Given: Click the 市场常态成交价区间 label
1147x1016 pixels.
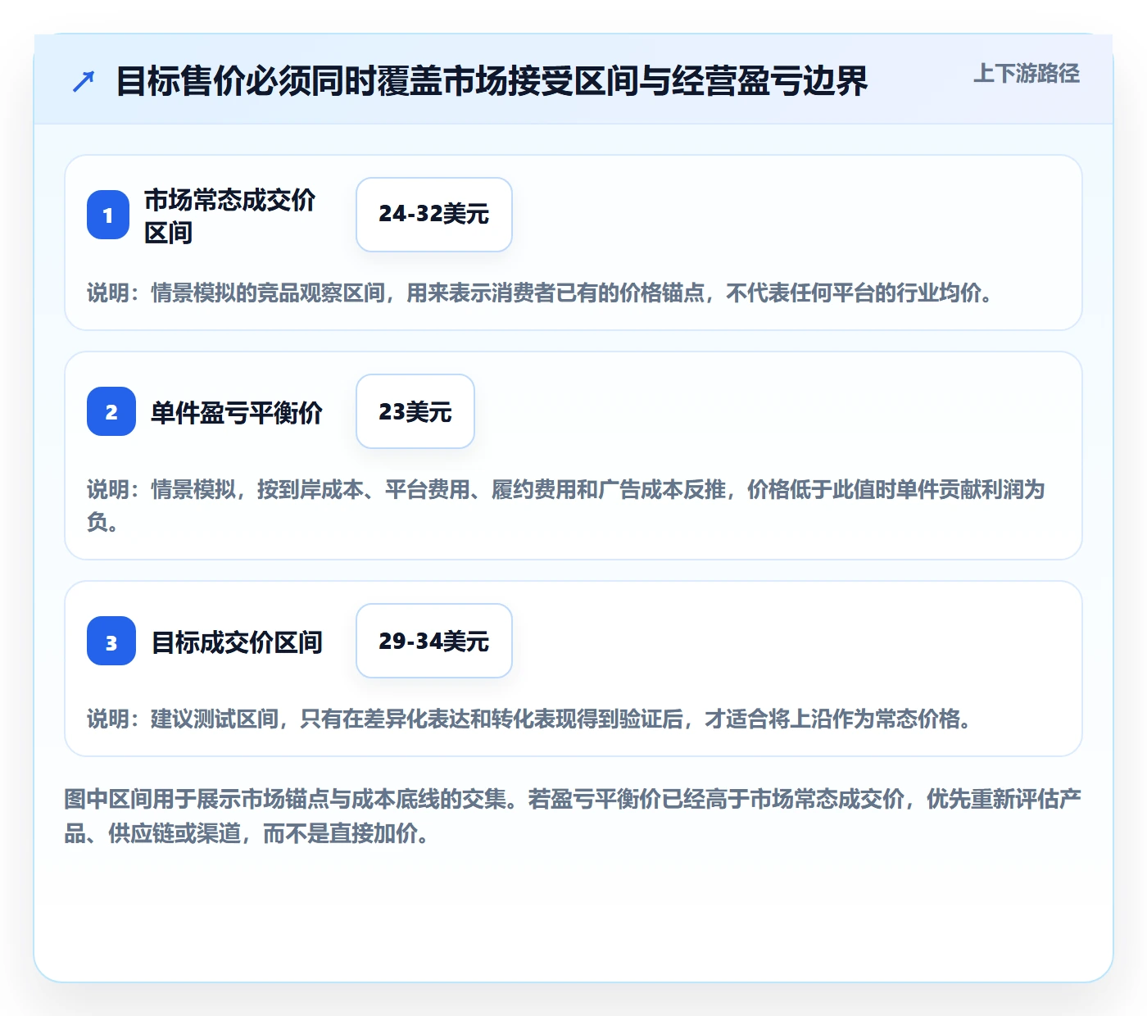Looking at the screenshot, I should pos(230,215).
